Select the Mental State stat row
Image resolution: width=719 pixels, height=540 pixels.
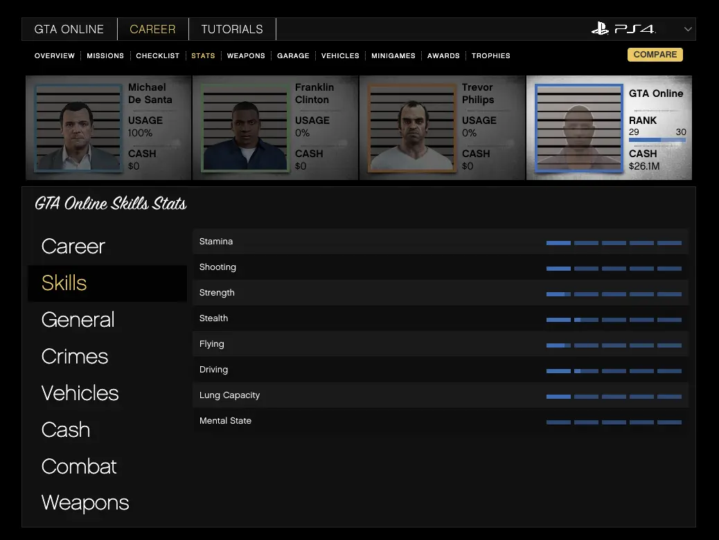pyautogui.click(x=440, y=421)
